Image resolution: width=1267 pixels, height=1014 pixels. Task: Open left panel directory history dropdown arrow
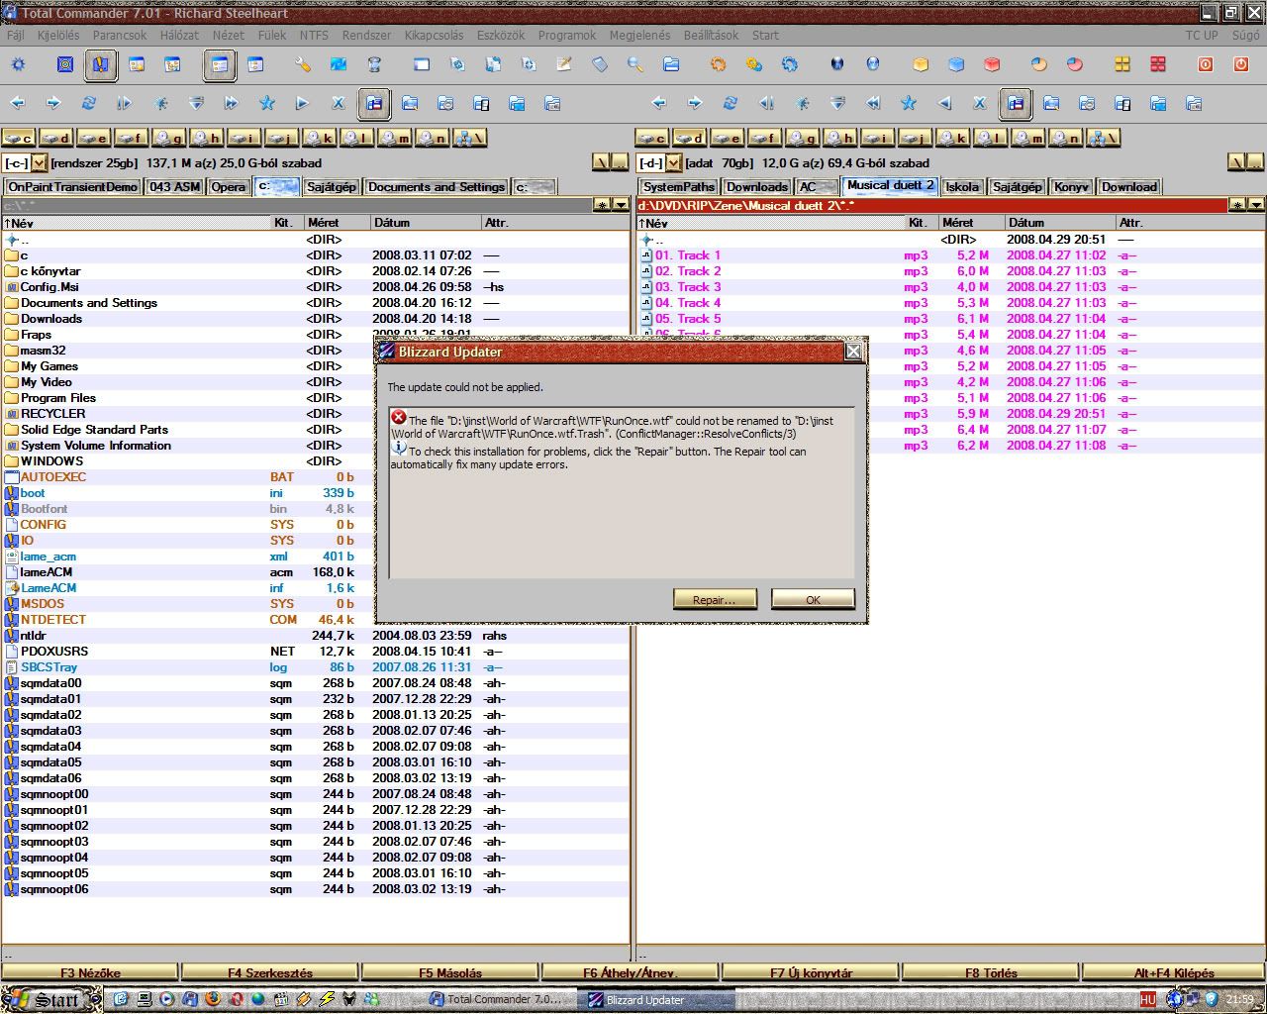(621, 205)
